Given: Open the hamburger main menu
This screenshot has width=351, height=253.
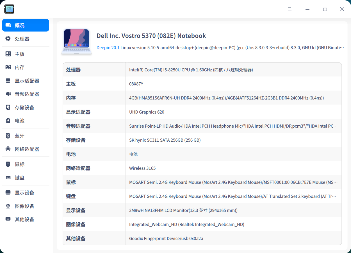Looking at the screenshot, I should 290,9.
